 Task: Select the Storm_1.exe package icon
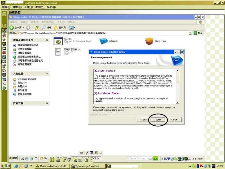point(149,41)
